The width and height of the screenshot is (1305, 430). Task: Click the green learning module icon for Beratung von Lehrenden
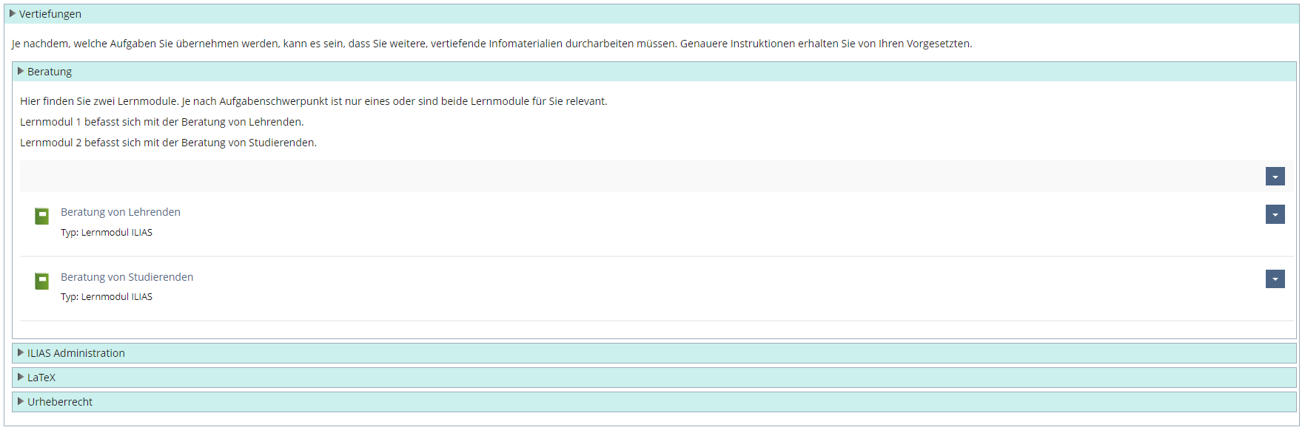coord(42,216)
